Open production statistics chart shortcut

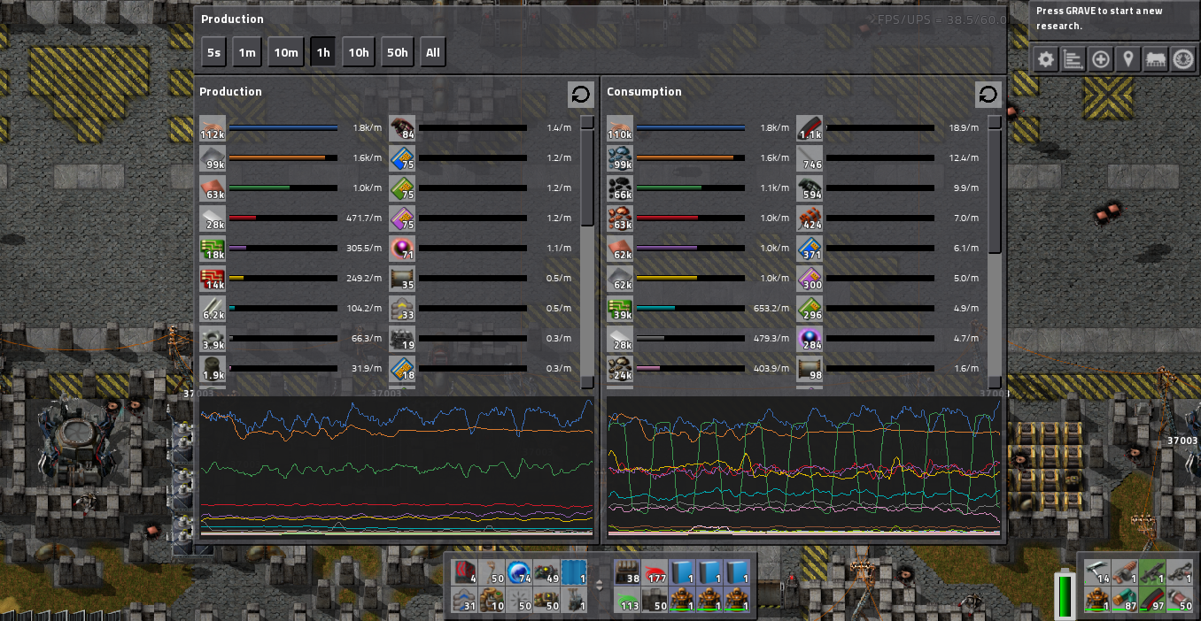[1073, 59]
